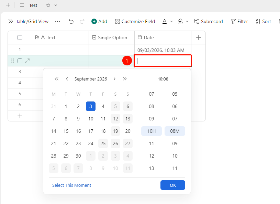Expand the second row record with the arrows icon
This screenshot has width=280, height=204.
[x=27, y=61]
